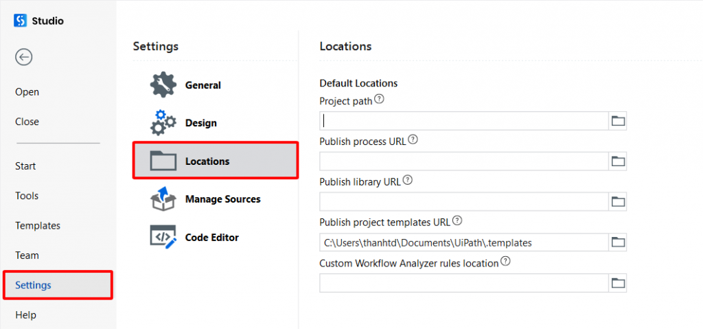The height and width of the screenshot is (329, 703).
Task: Select the Locations settings tab
Action: (215, 161)
